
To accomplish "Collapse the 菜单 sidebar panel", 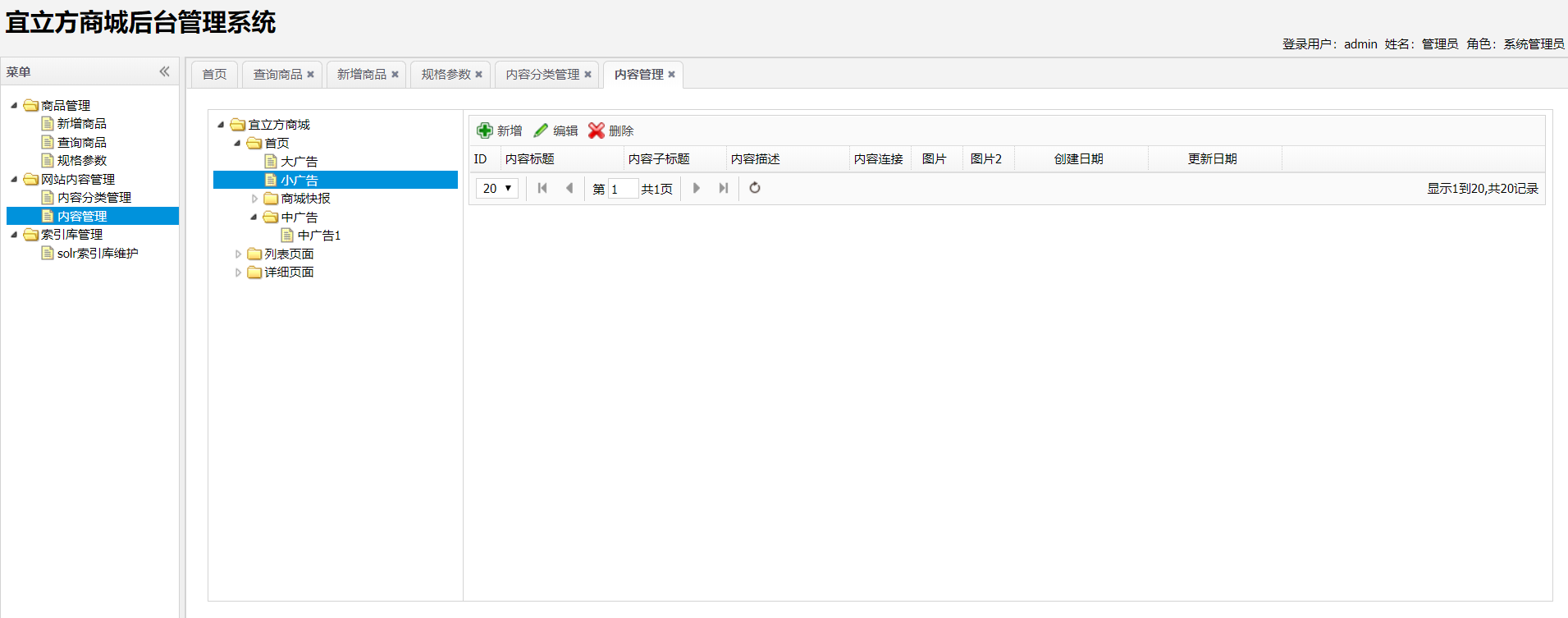I will tap(164, 71).
